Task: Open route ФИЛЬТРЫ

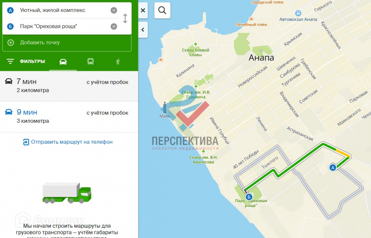Action: coord(26,61)
